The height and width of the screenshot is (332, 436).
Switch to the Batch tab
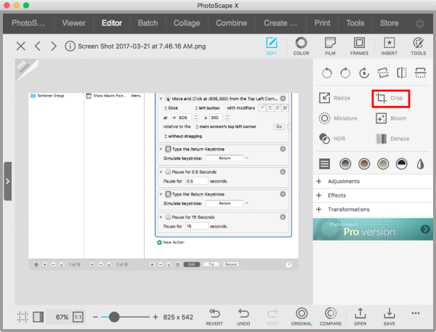(x=148, y=23)
